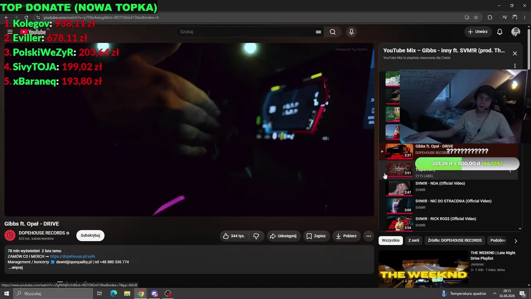Select the Z serii filter chip
Image resolution: width=531 pixels, height=299 pixels.
pos(414,240)
